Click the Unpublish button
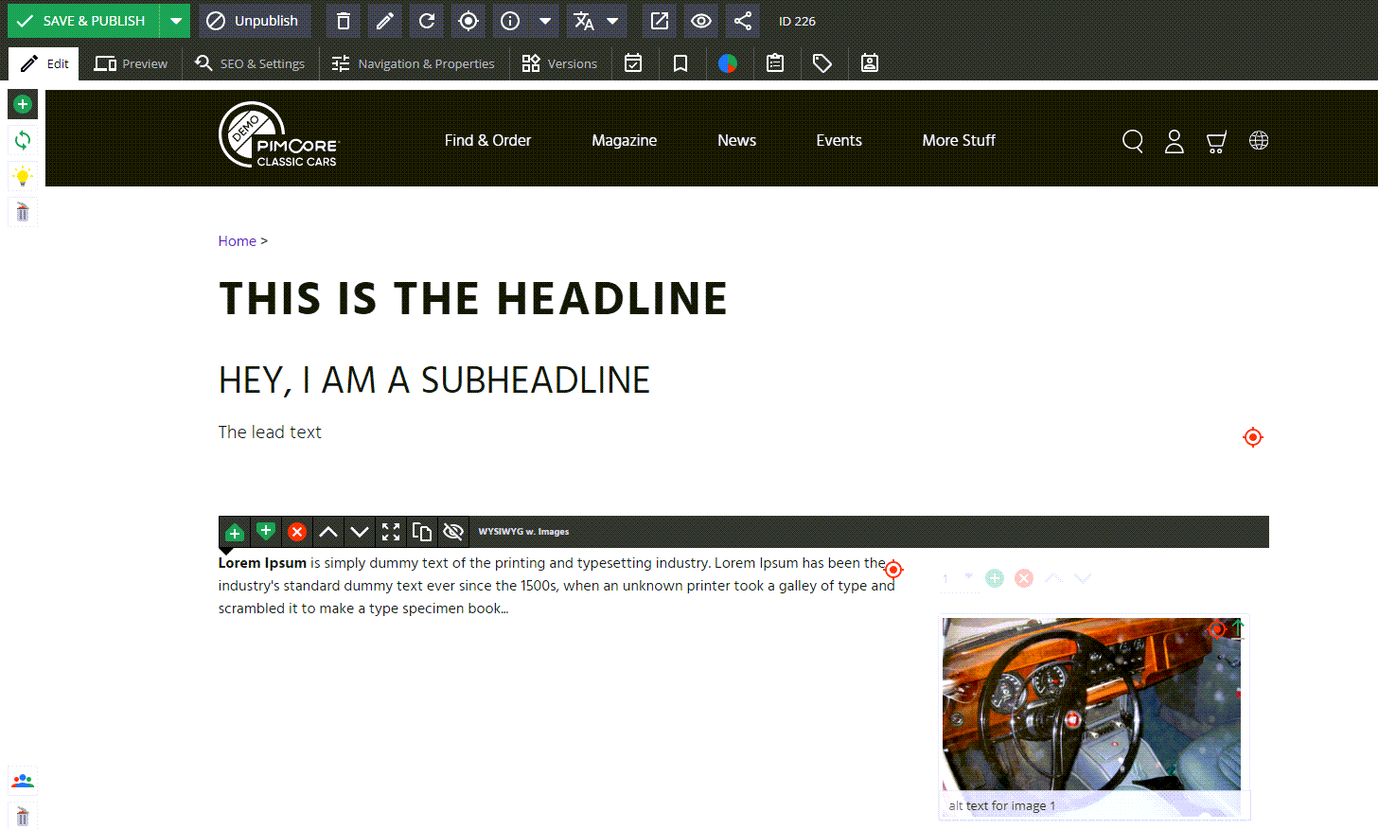 click(254, 21)
